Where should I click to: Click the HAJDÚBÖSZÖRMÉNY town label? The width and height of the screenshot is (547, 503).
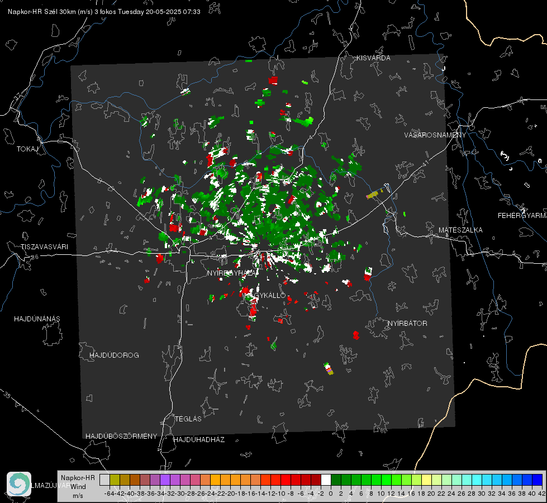pyautogui.click(x=121, y=436)
